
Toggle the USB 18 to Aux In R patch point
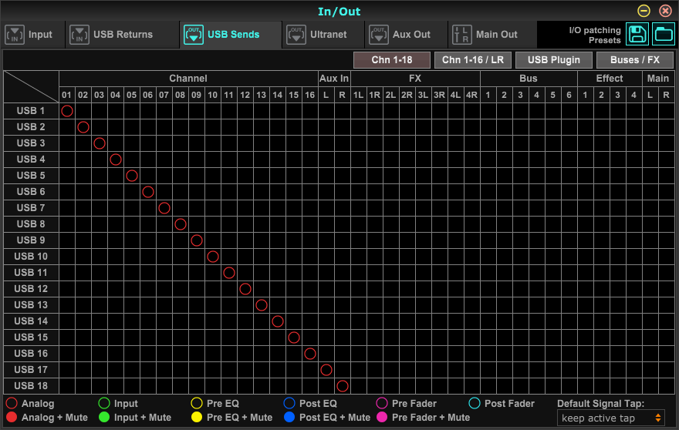tap(343, 386)
